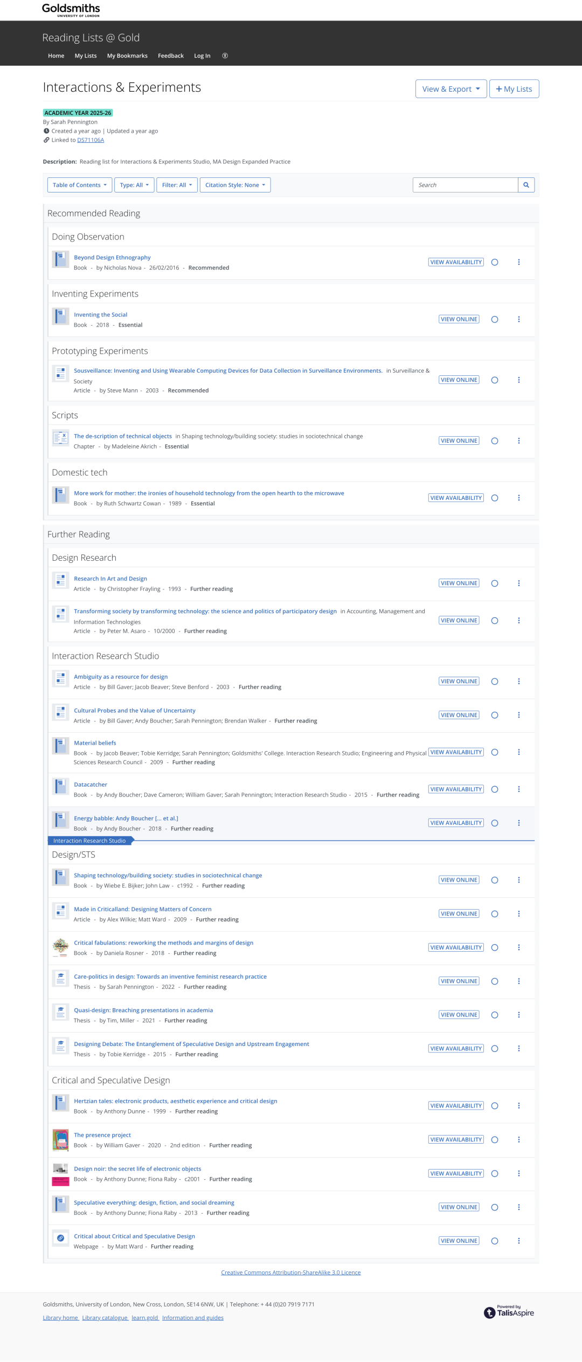This screenshot has width=582, height=1362.
Task: Open Citation Style: None dropdown
Action: pos(235,185)
